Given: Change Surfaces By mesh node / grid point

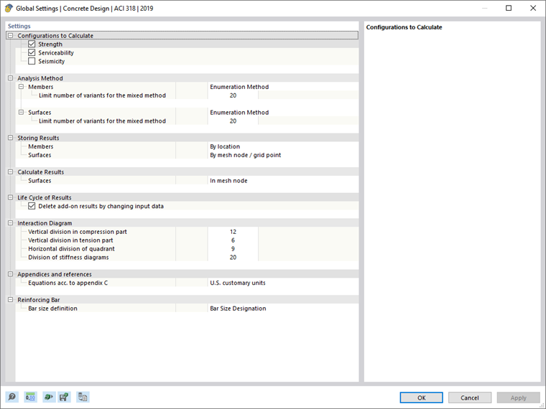Looking at the screenshot, I should pos(283,155).
